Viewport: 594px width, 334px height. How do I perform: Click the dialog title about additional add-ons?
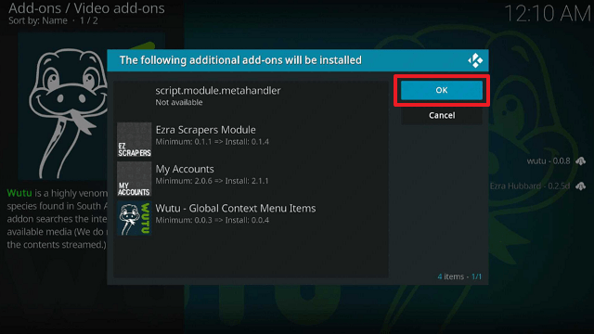[240, 60]
